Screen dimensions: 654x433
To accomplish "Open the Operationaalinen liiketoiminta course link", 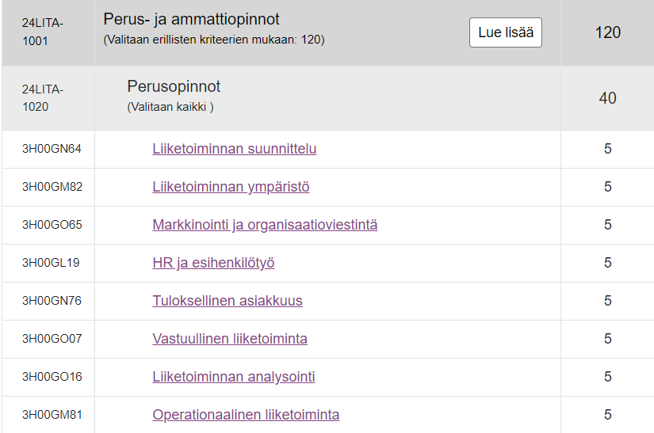I will pos(246,415).
